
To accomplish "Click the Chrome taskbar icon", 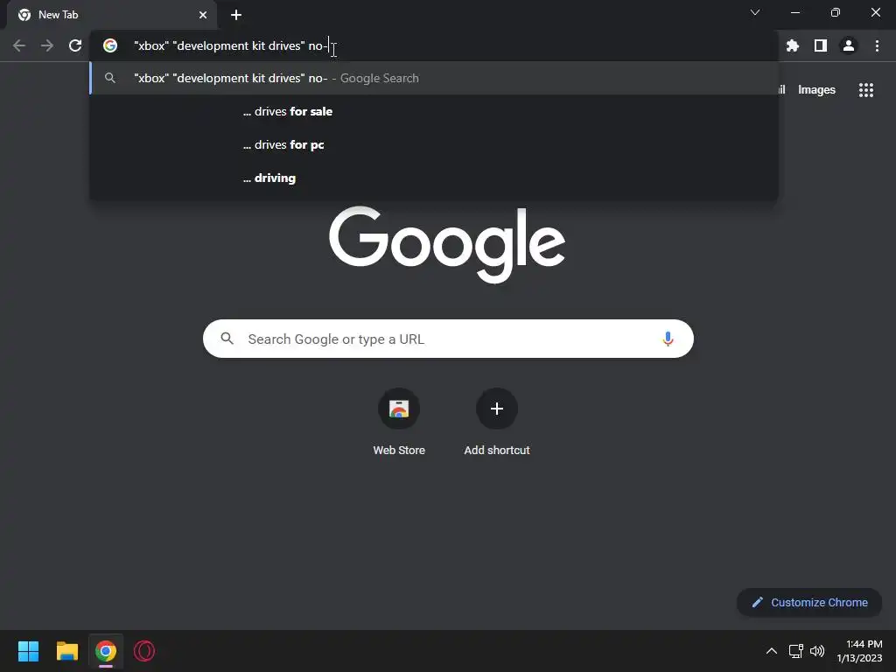I will point(106,651).
